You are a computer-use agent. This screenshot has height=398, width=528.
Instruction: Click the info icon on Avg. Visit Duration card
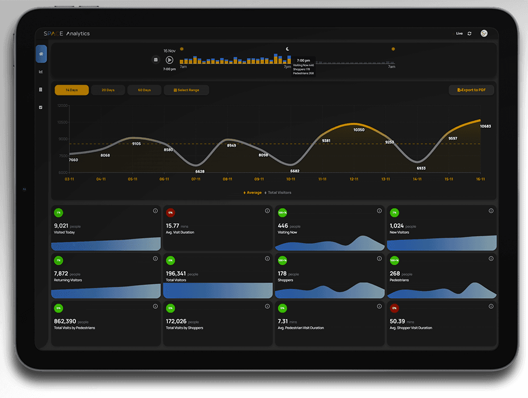tap(267, 211)
